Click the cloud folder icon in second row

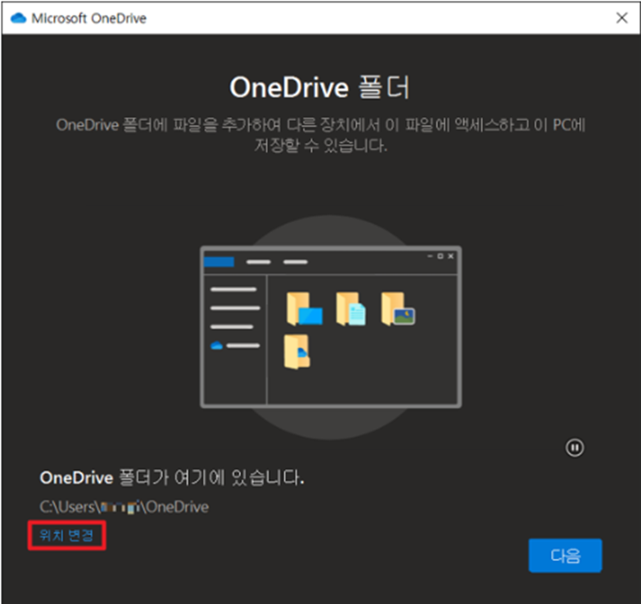point(297,352)
